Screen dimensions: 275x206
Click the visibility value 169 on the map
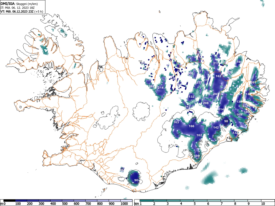[x=239, y=115]
